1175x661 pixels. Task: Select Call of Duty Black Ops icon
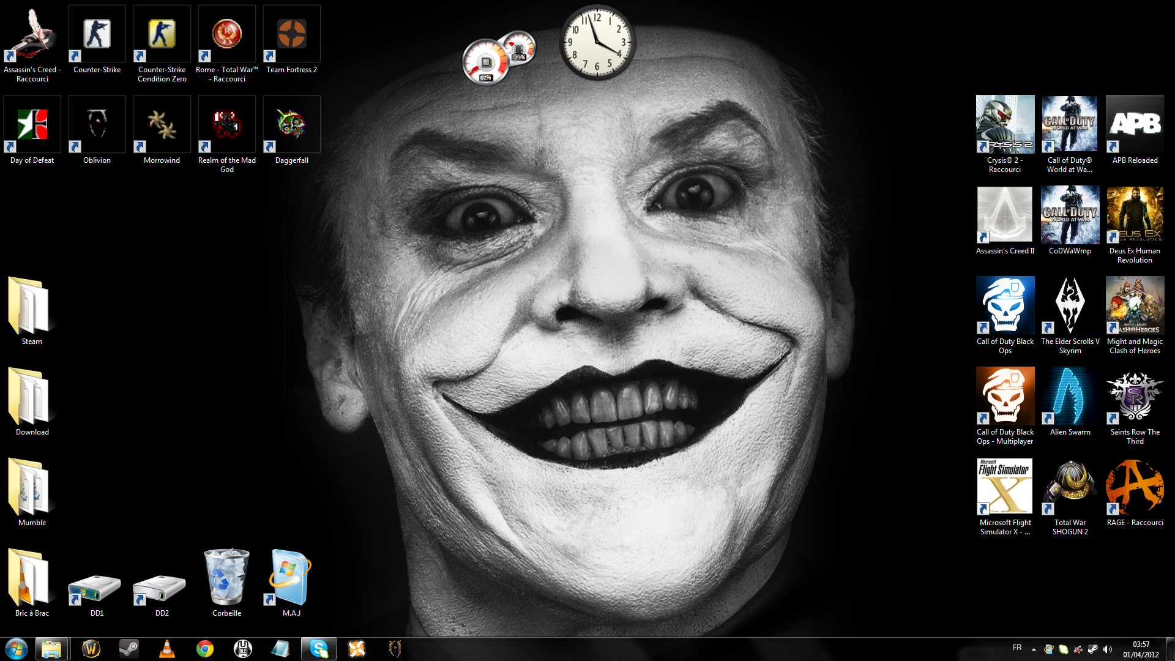click(x=1005, y=316)
